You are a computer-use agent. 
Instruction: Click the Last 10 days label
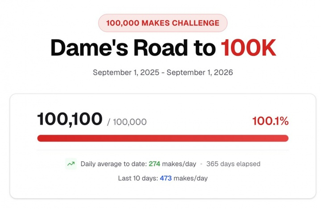(138, 178)
